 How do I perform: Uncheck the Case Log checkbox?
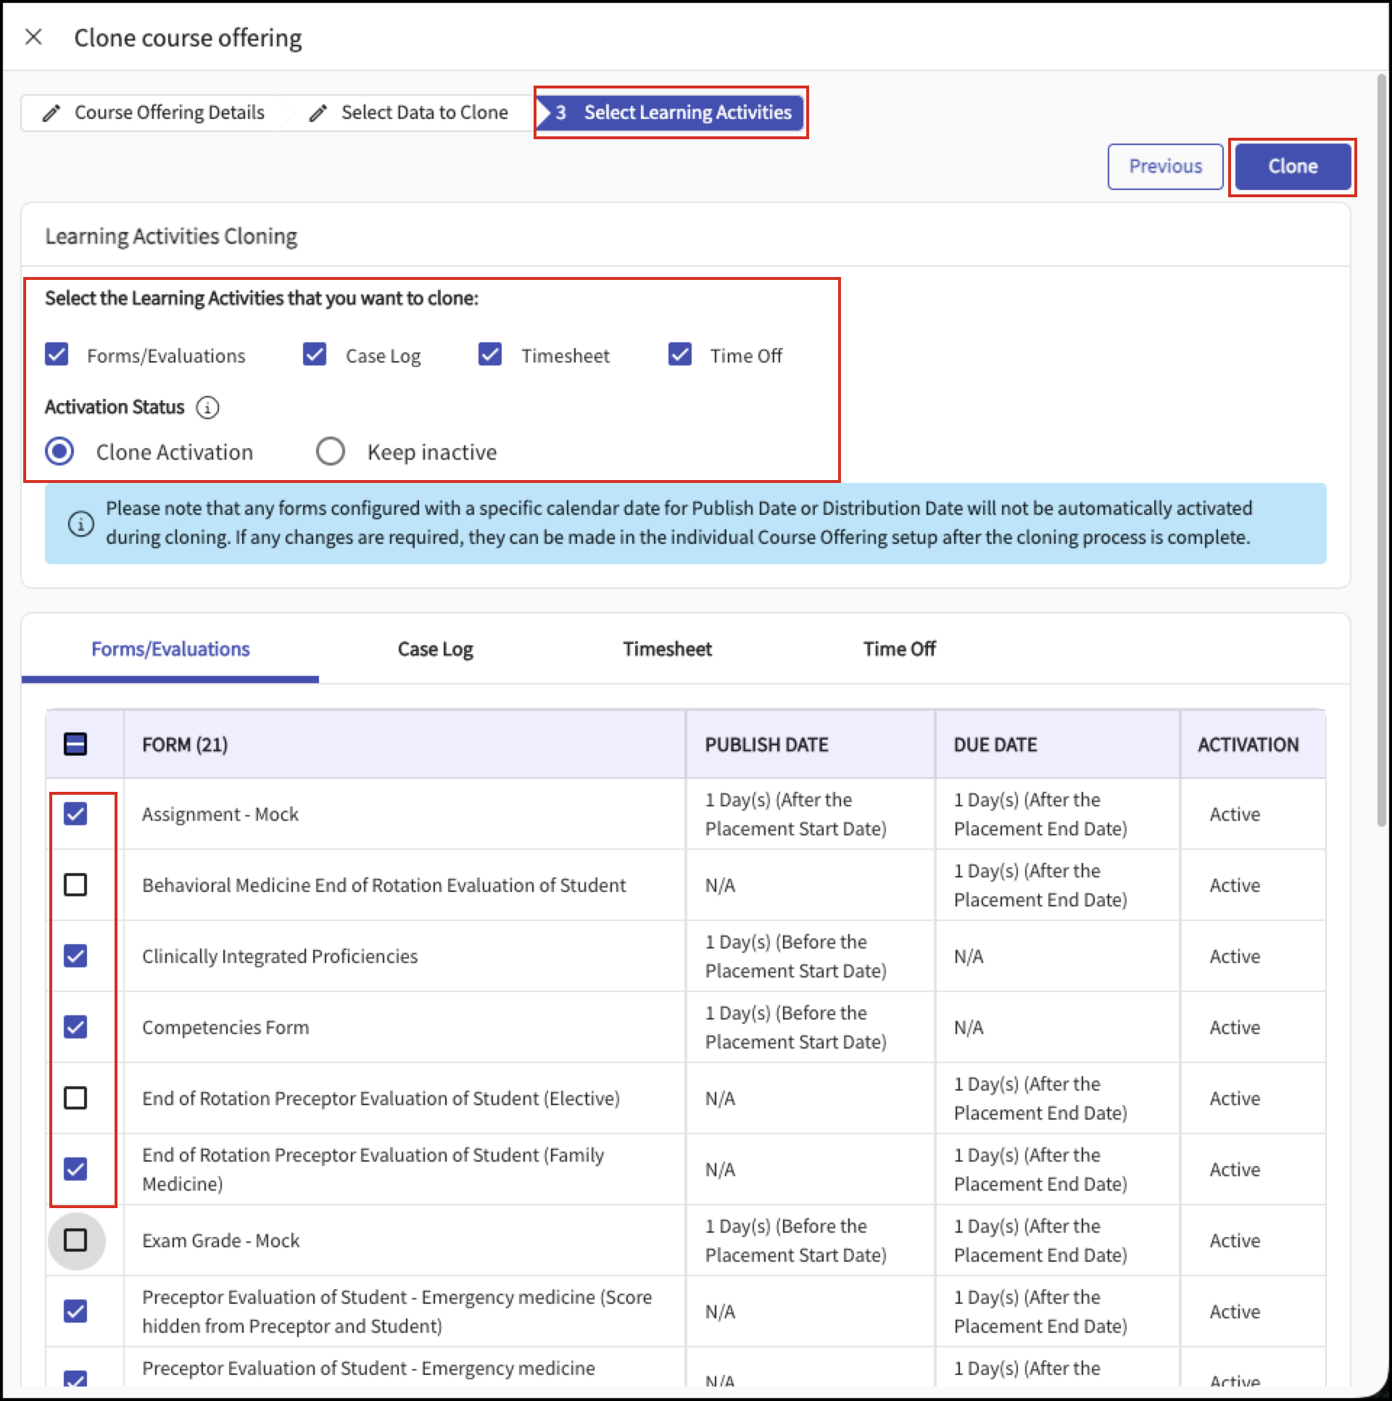coord(315,355)
